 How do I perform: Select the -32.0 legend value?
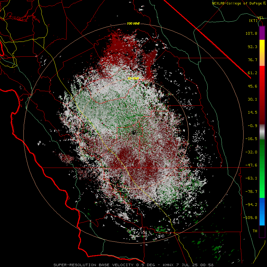pyautogui.click(x=251, y=152)
